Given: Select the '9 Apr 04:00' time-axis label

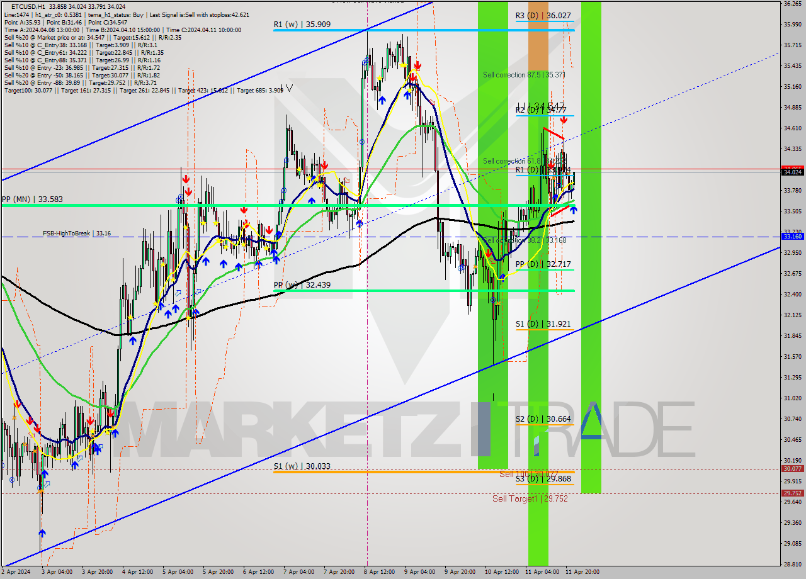Looking at the screenshot, I should pos(419,572).
